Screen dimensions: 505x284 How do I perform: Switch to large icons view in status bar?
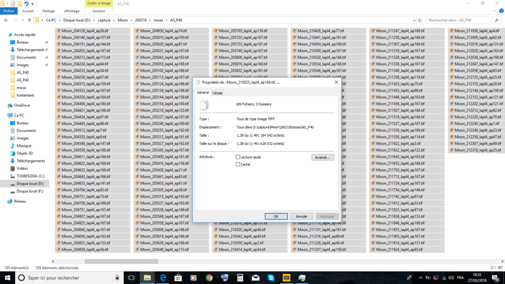[500, 267]
